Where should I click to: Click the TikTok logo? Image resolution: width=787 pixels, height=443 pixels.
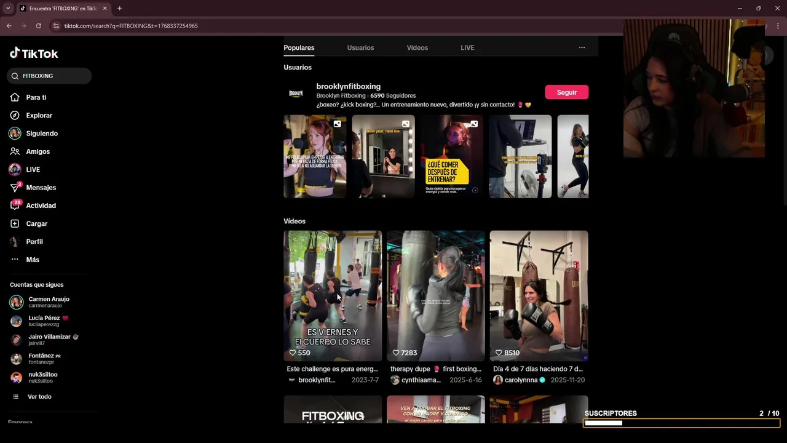[x=34, y=54]
